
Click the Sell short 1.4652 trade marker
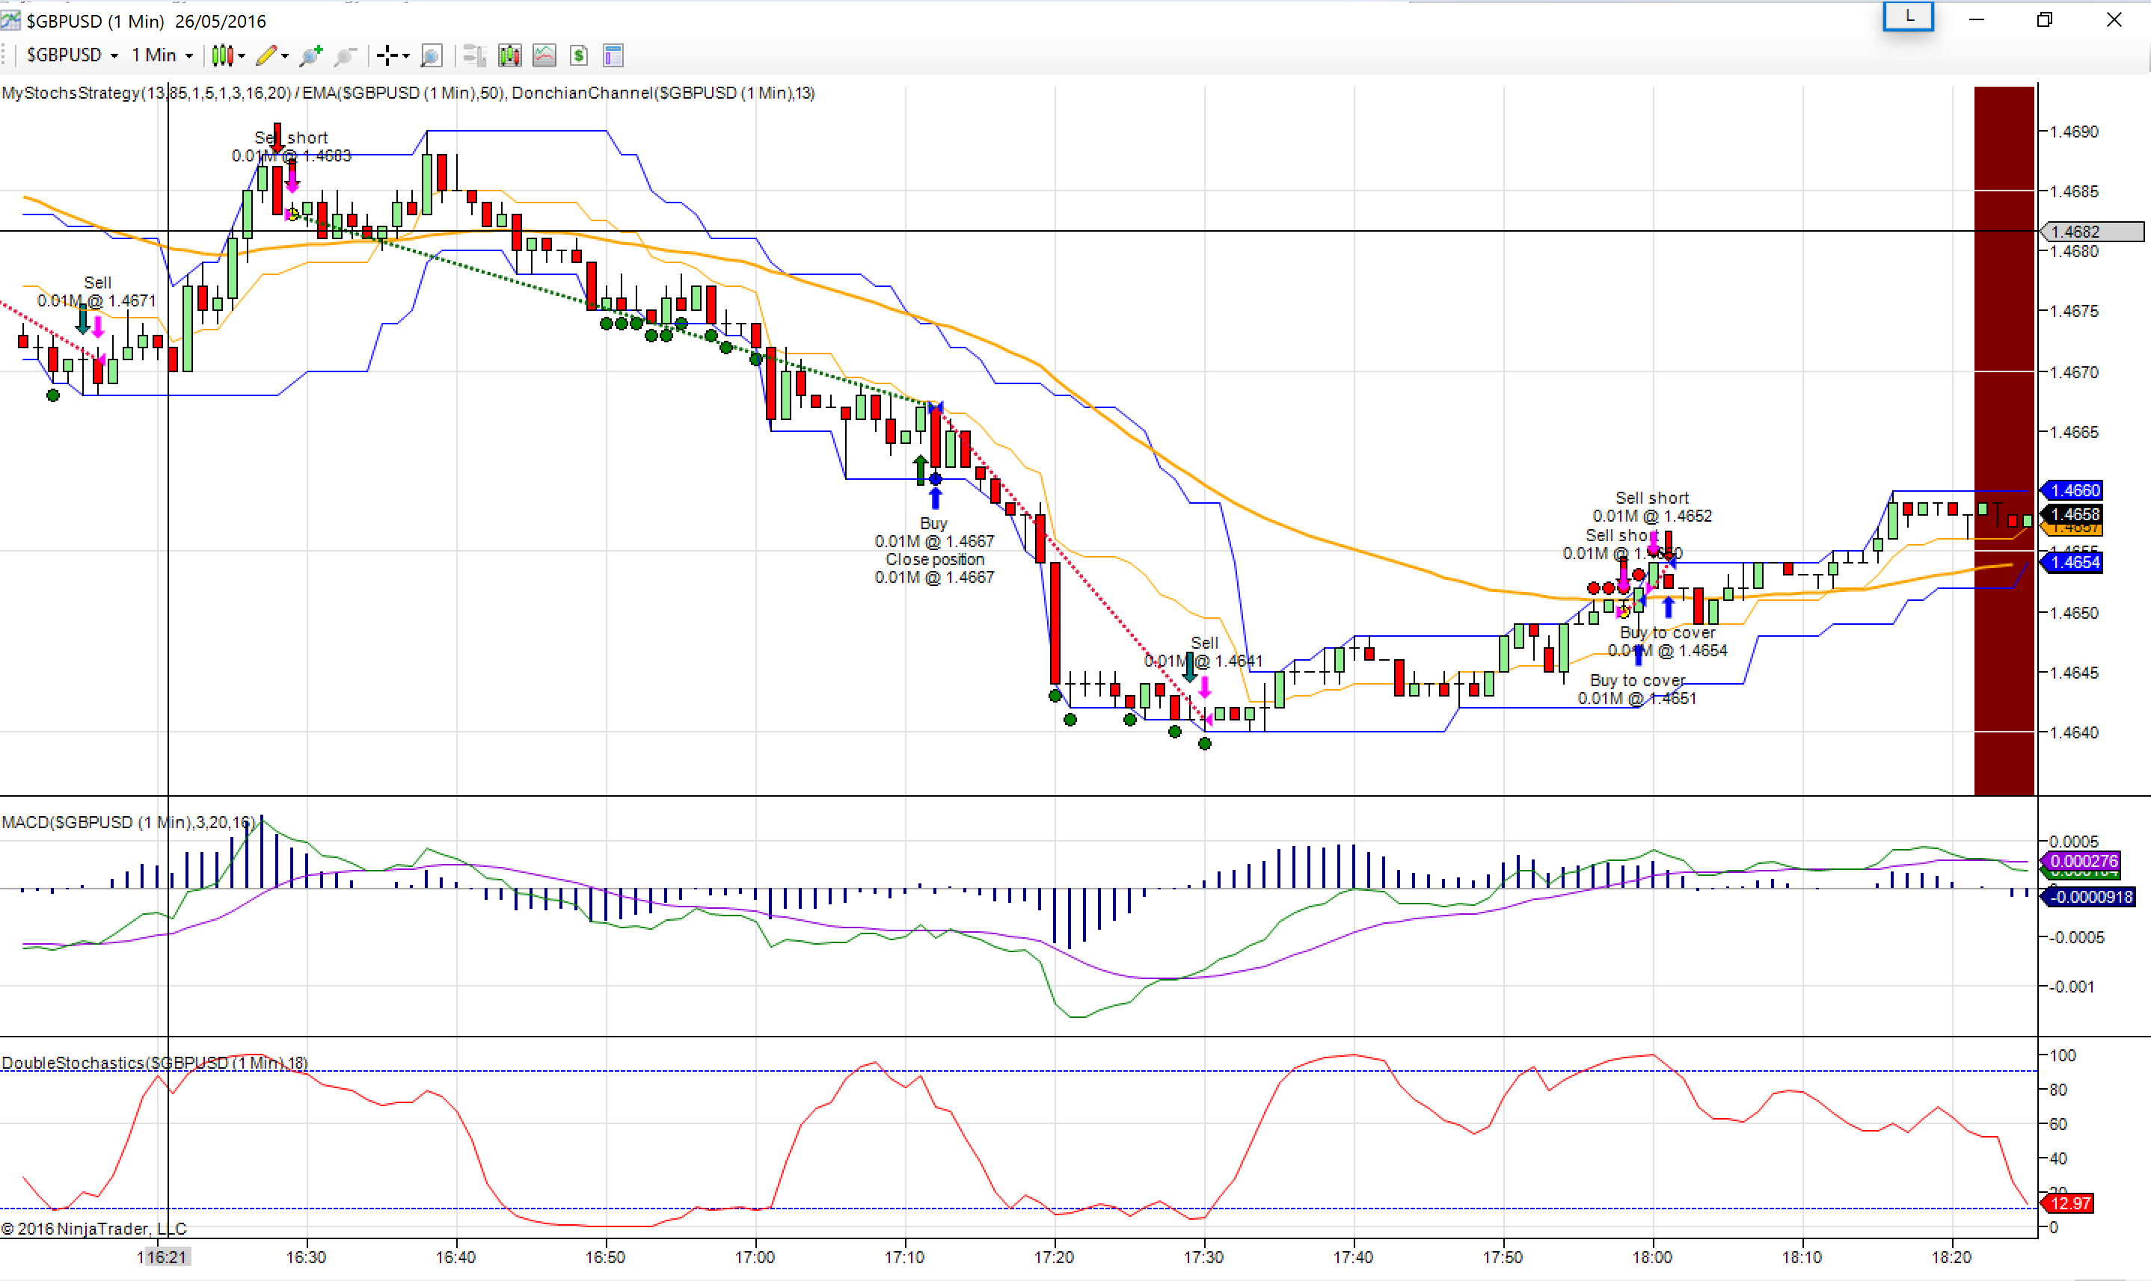click(1651, 507)
